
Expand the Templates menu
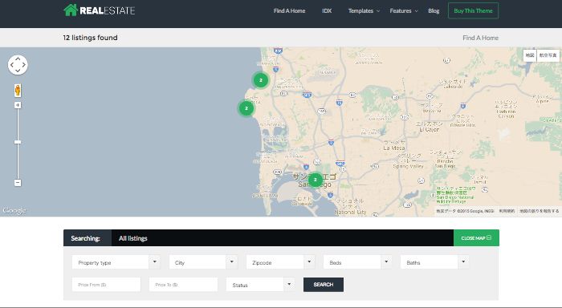(x=364, y=10)
